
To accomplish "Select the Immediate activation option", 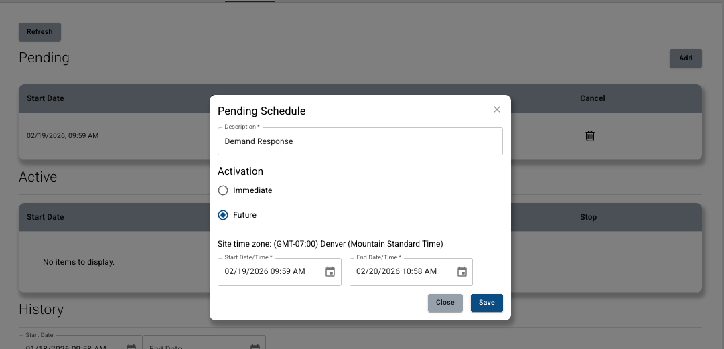I will click(x=224, y=190).
